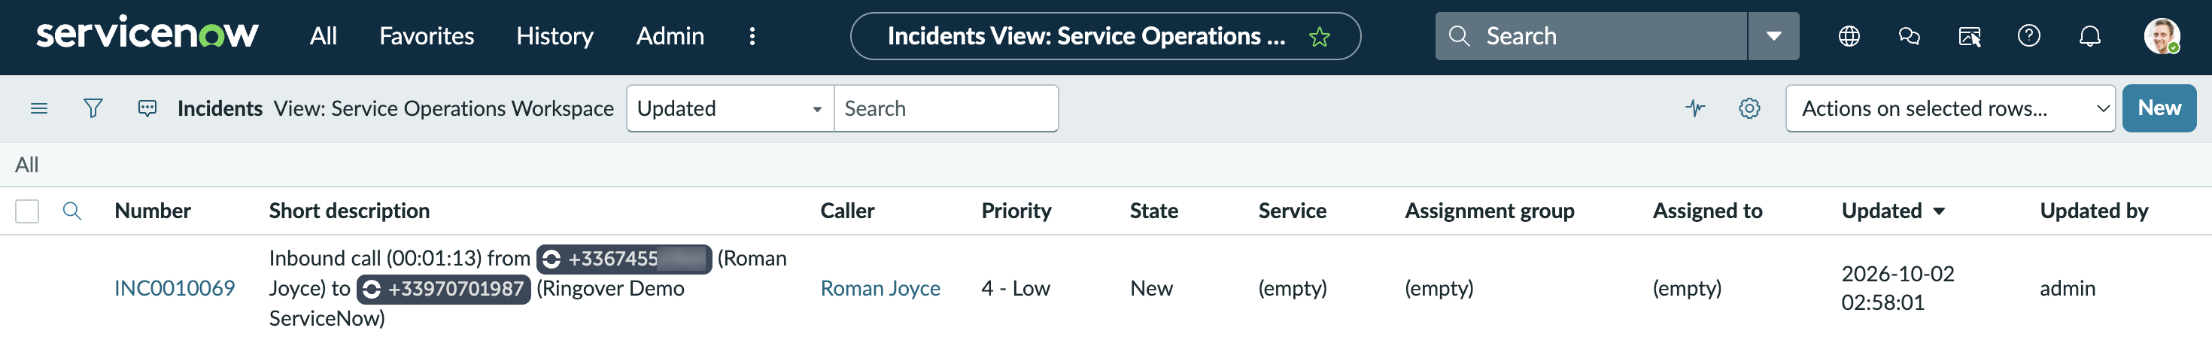
Task: View notifications bell
Action: click(2089, 36)
